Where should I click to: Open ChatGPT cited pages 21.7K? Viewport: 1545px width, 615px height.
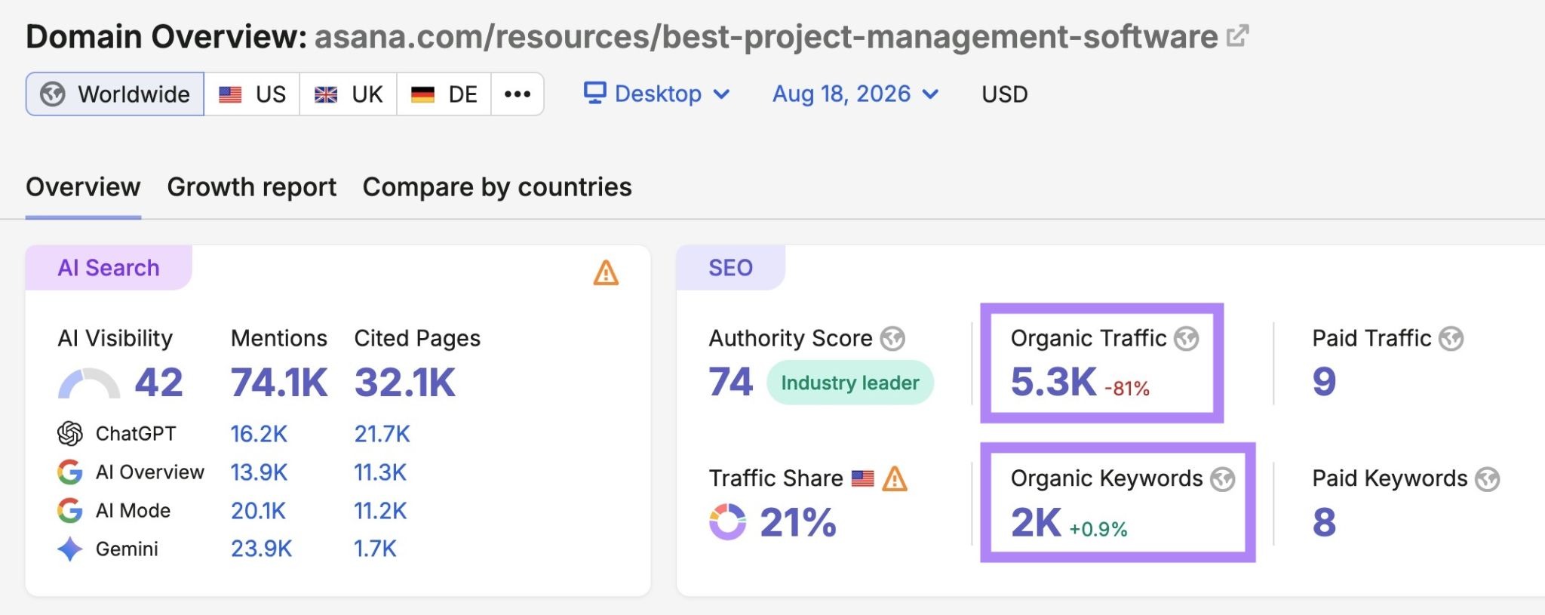point(382,434)
